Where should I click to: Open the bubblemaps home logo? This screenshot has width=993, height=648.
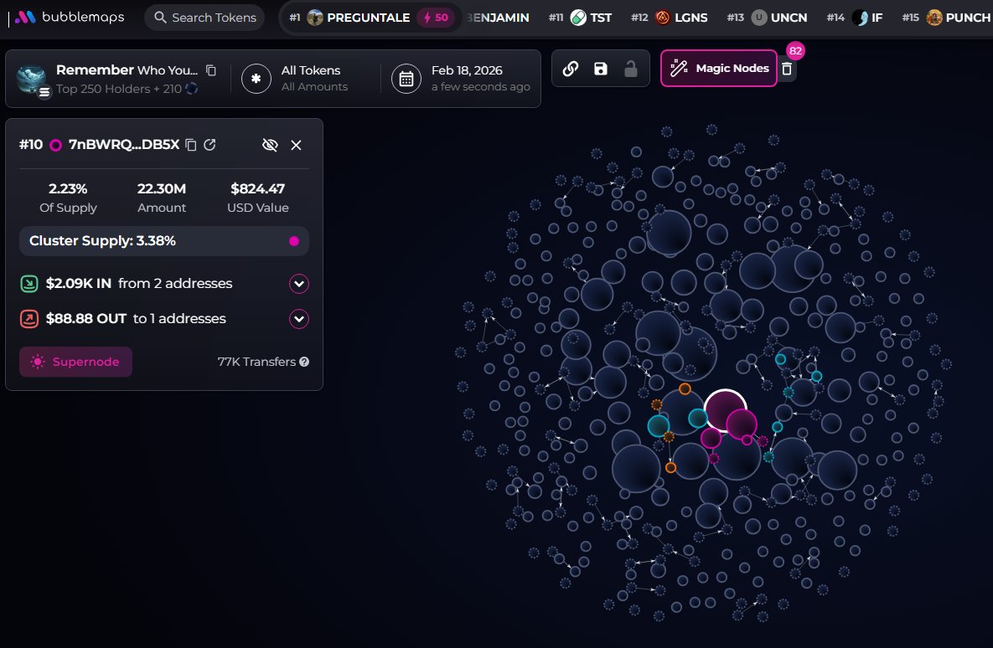point(69,17)
